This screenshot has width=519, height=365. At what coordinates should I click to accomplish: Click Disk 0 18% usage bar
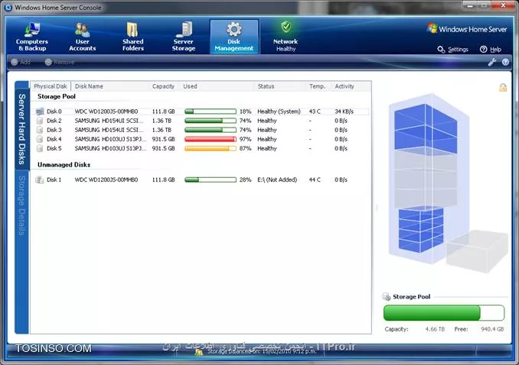click(x=211, y=111)
